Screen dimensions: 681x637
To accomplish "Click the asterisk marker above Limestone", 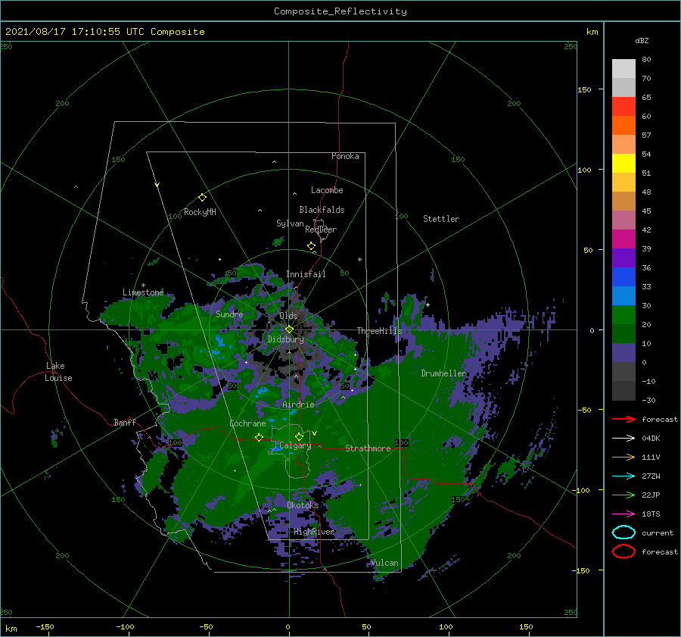I will 143,286.
